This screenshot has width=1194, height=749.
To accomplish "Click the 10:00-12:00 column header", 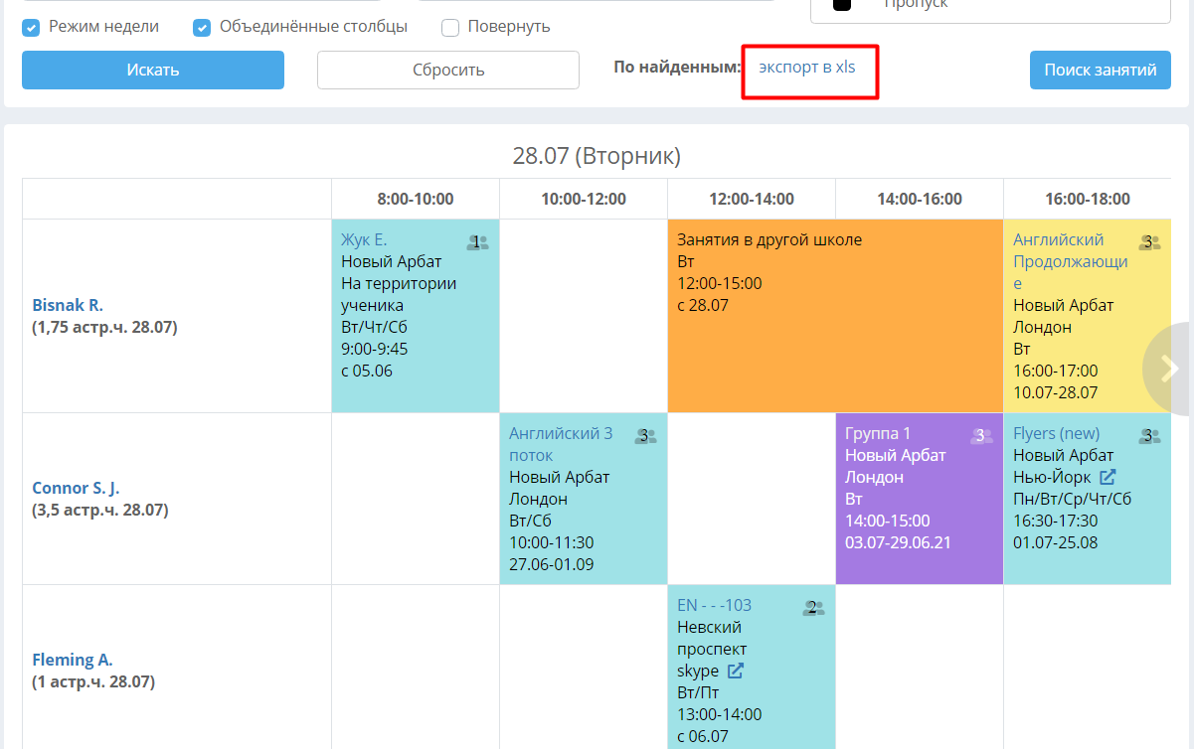I will [x=584, y=199].
